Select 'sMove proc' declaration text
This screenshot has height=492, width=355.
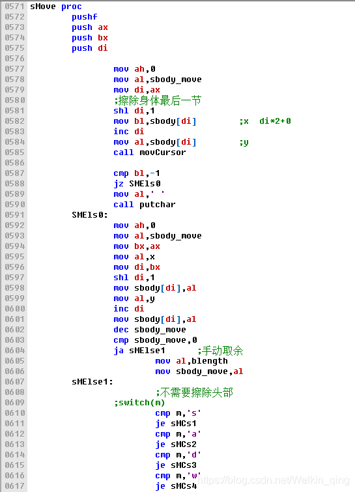[x=56, y=7]
